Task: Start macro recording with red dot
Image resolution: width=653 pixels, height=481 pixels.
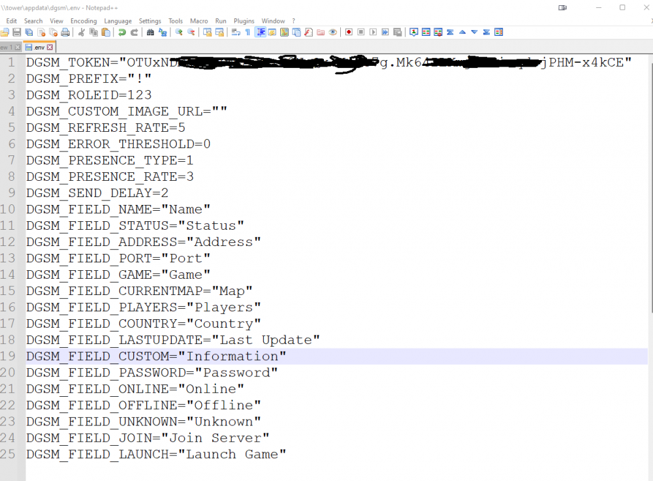Action: (x=349, y=33)
